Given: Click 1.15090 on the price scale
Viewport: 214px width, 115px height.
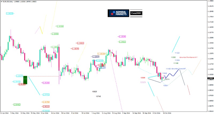Looking at the screenshot, I should tap(210, 38).
